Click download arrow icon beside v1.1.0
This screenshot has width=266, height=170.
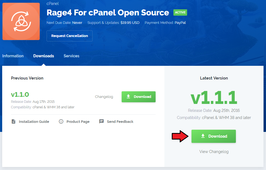128,97
